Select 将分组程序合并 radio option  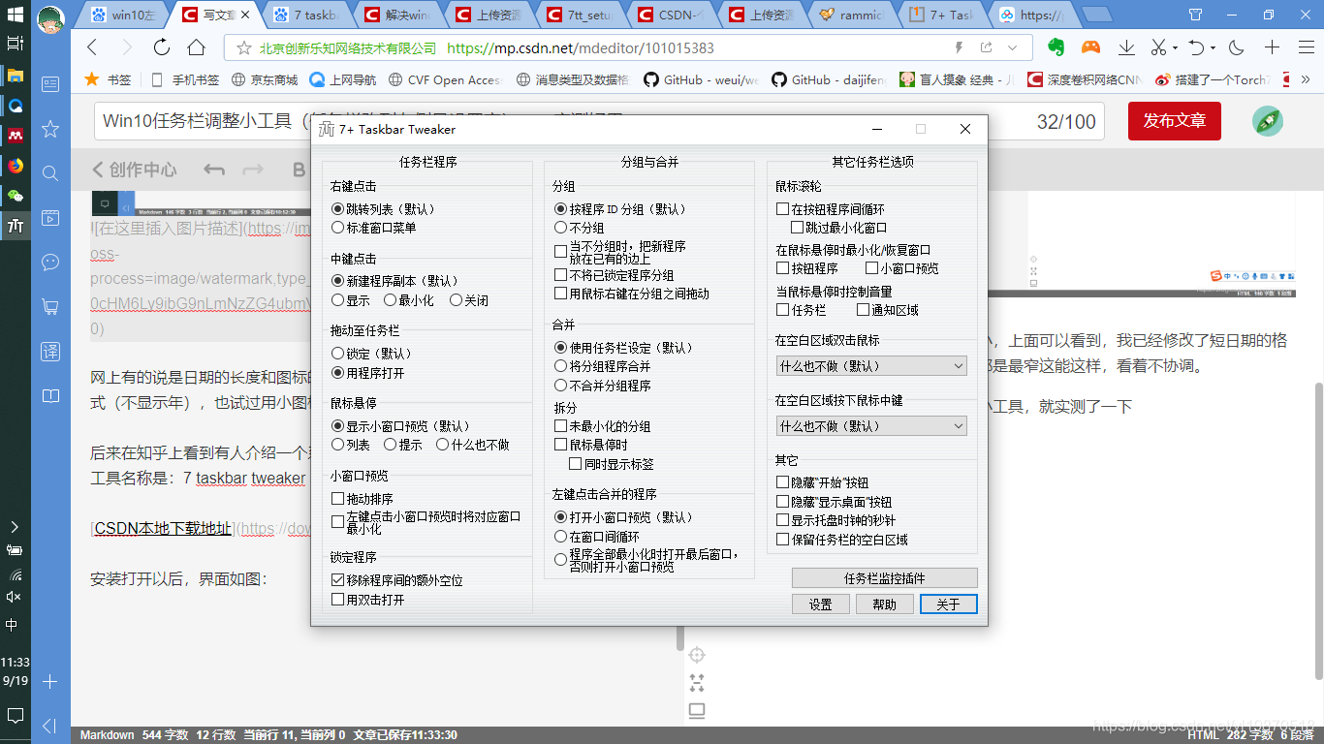click(602, 366)
